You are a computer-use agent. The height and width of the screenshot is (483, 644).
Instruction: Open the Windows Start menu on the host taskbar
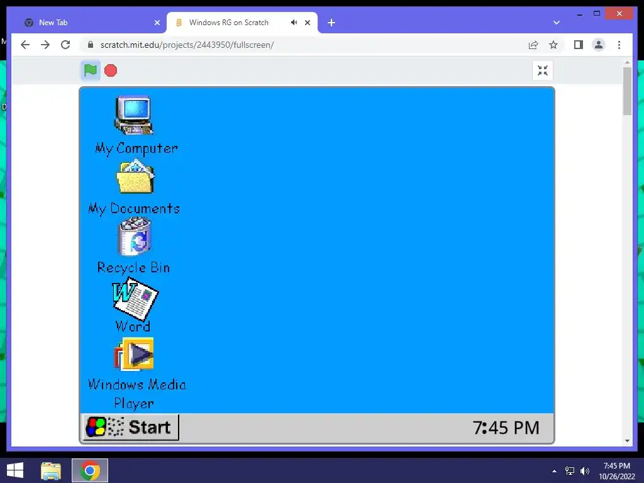pyautogui.click(x=15, y=470)
